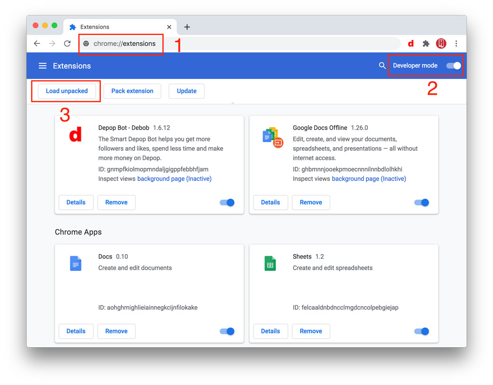493x385 pixels.
Task: Click the Update button
Action: click(x=186, y=91)
